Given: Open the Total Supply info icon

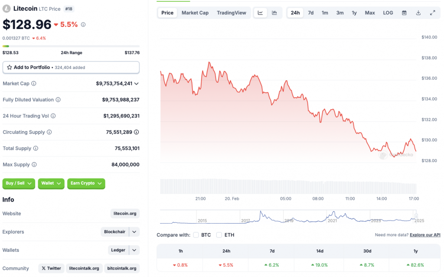Looking at the screenshot, I should click(x=36, y=148).
